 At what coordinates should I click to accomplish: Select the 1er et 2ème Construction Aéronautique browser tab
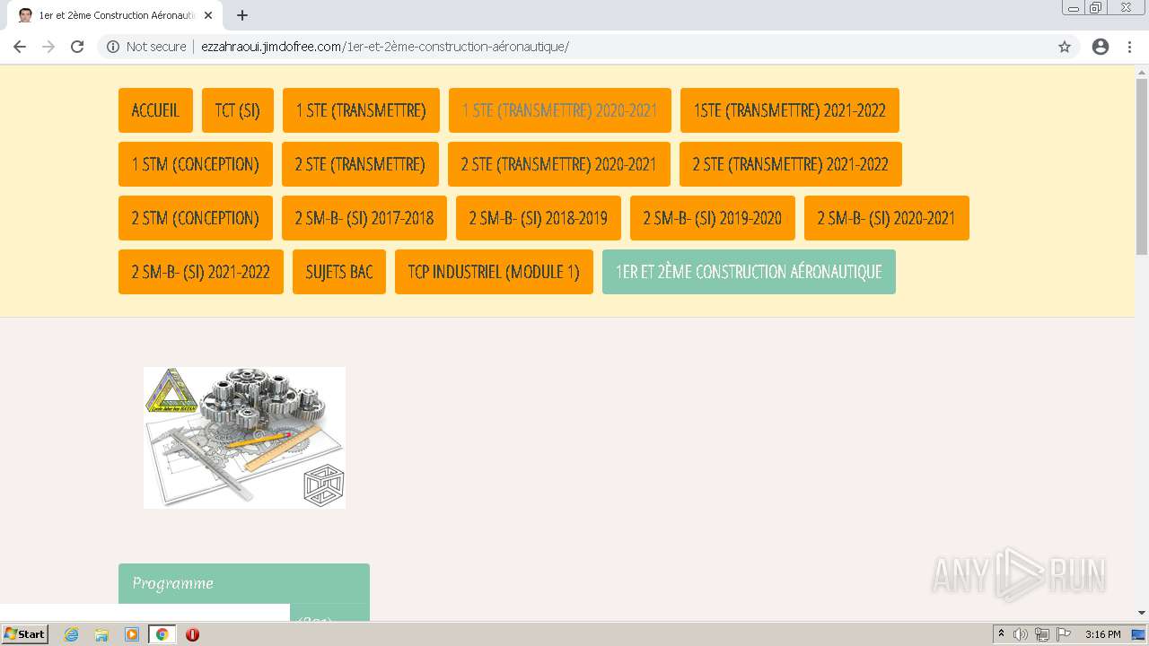point(114,15)
